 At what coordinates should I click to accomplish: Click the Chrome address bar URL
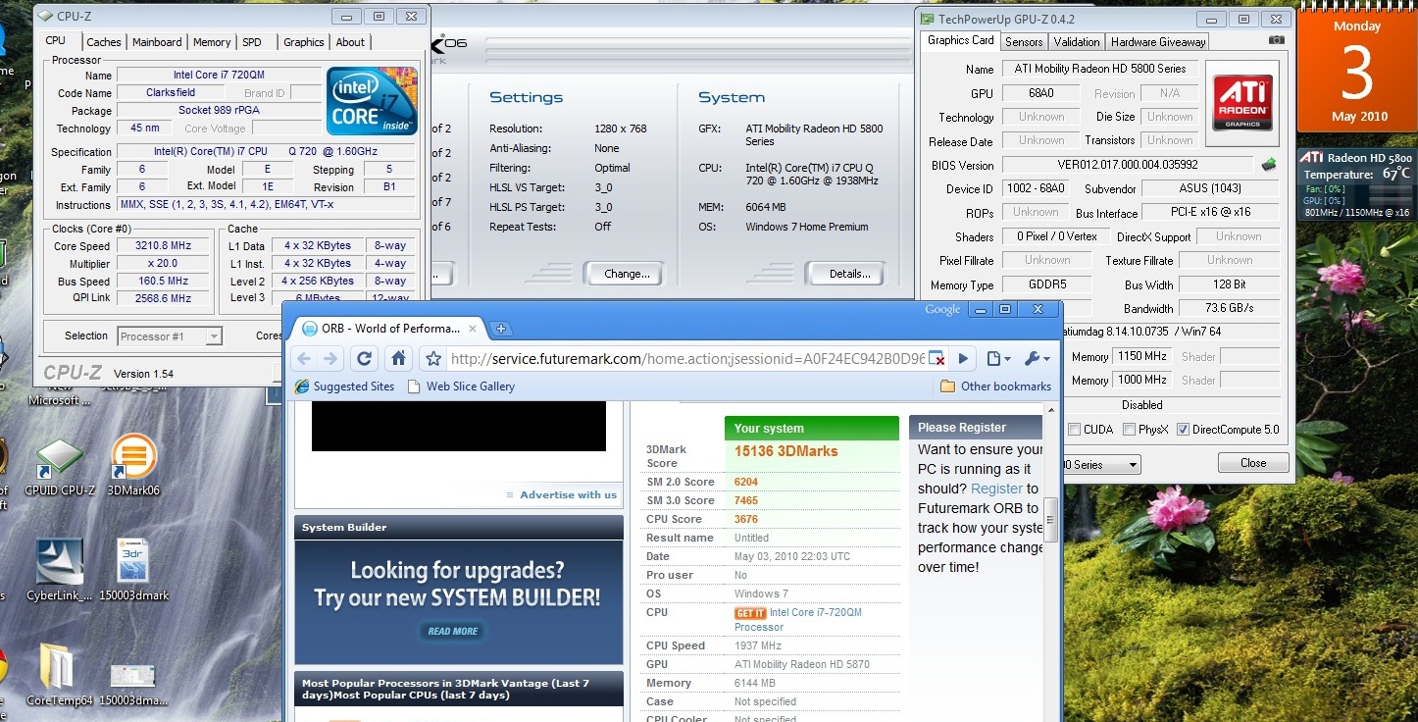[686, 359]
